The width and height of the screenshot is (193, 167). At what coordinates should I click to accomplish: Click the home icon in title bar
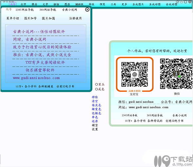coord(177,2)
